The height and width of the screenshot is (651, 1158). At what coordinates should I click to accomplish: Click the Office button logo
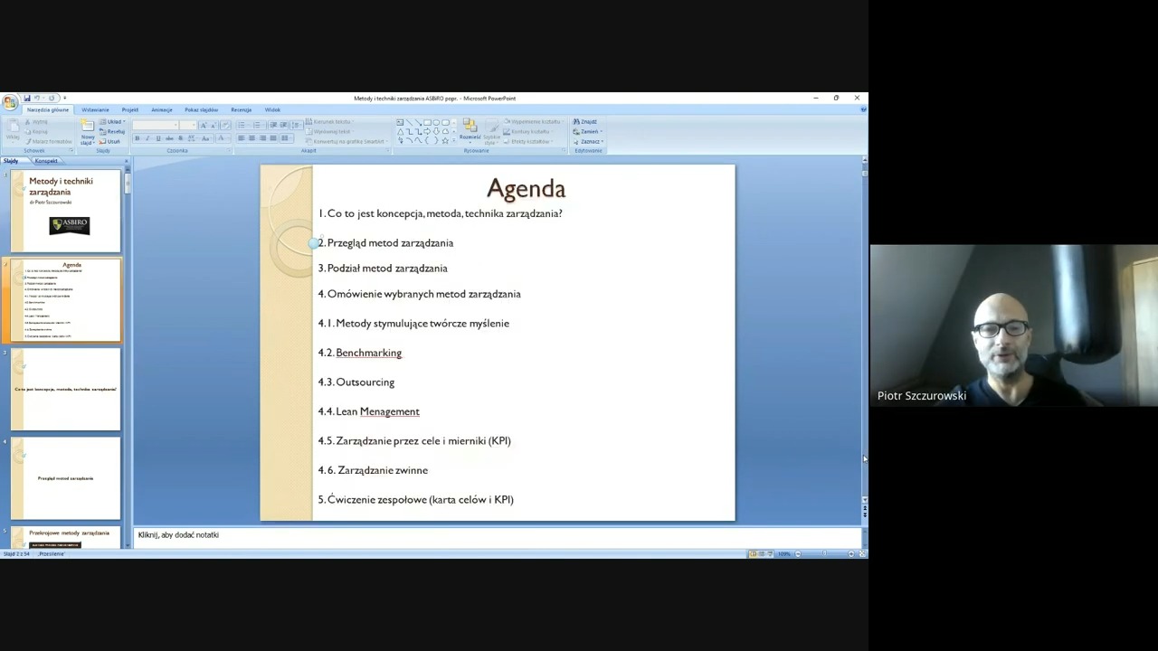click(9, 103)
